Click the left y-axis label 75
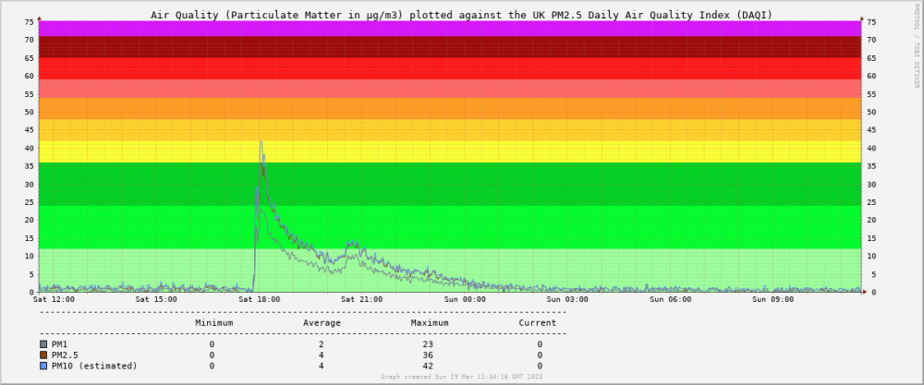924x385 pixels. (x=29, y=22)
